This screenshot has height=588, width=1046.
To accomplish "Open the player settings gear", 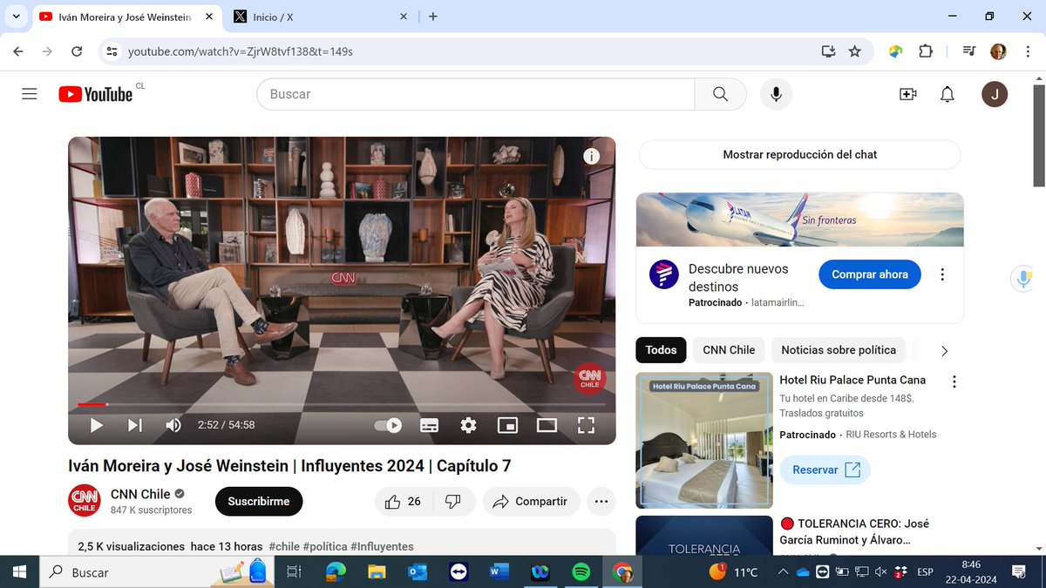I will click(468, 425).
